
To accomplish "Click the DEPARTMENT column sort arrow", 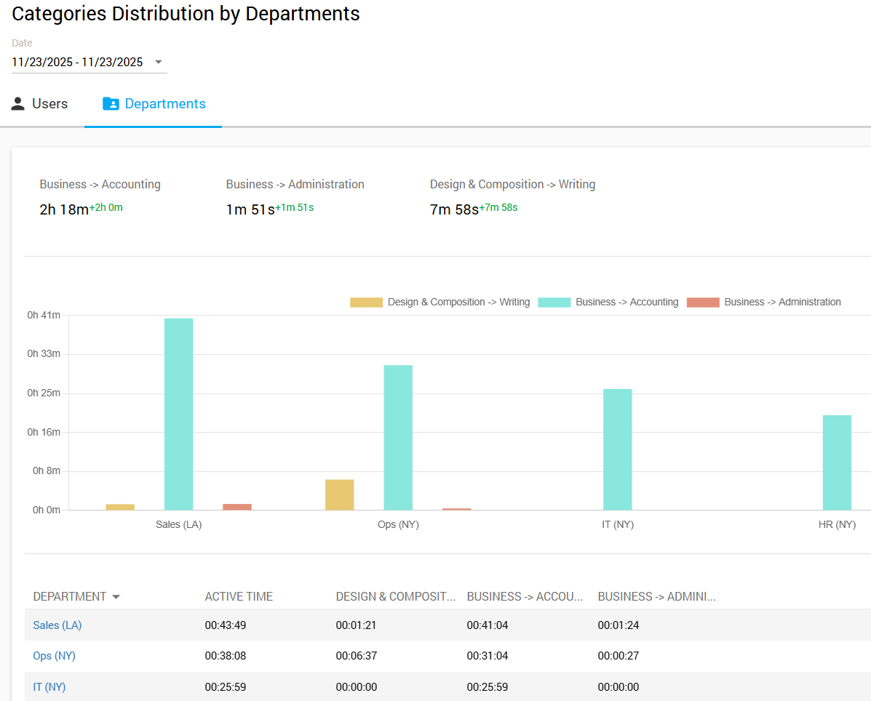I will pyautogui.click(x=116, y=597).
